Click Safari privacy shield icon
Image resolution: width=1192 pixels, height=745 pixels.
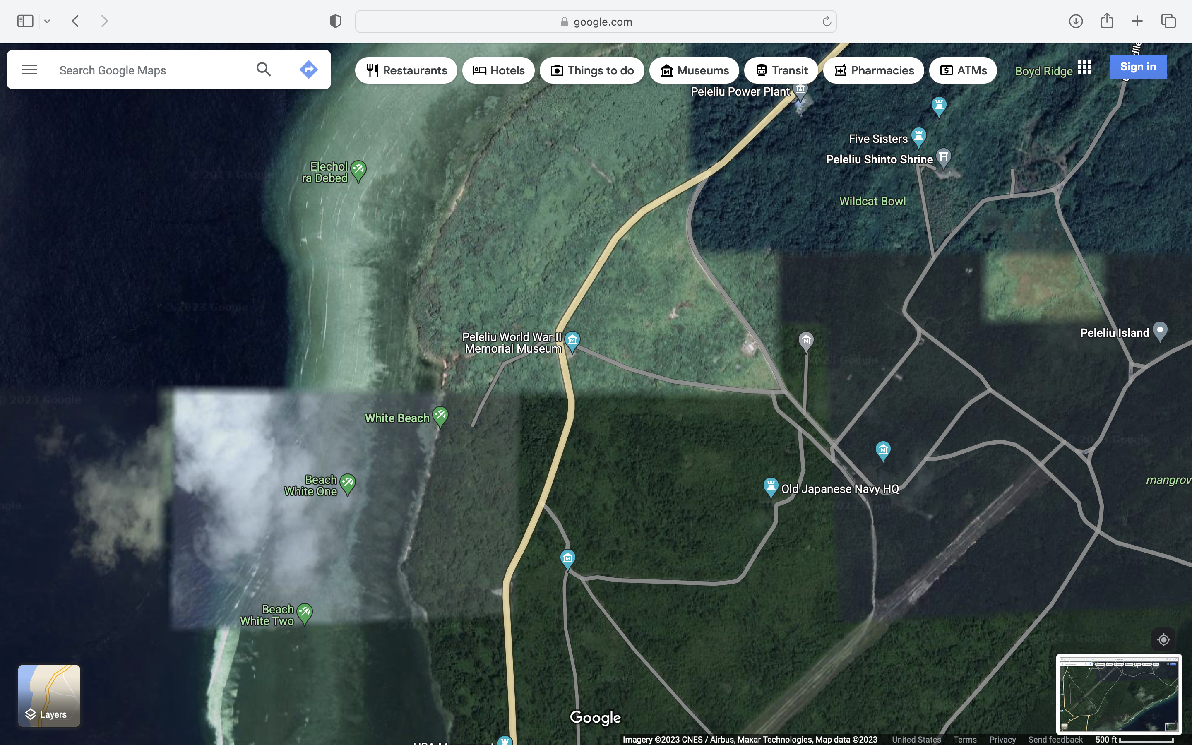click(x=335, y=21)
